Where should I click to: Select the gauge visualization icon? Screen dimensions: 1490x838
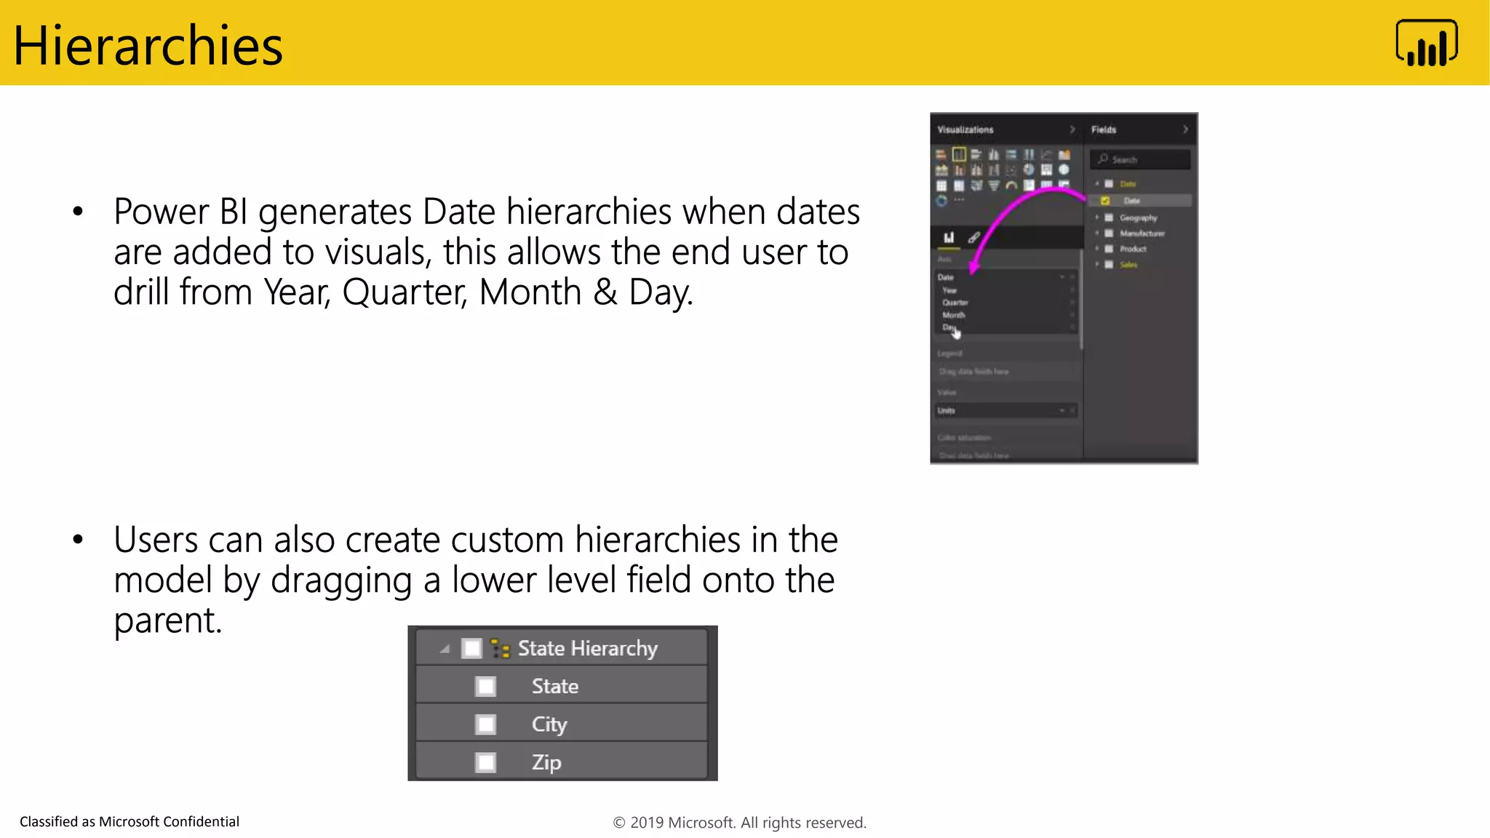click(1011, 185)
